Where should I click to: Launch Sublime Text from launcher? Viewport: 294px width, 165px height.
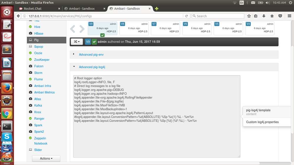tap(7, 50)
